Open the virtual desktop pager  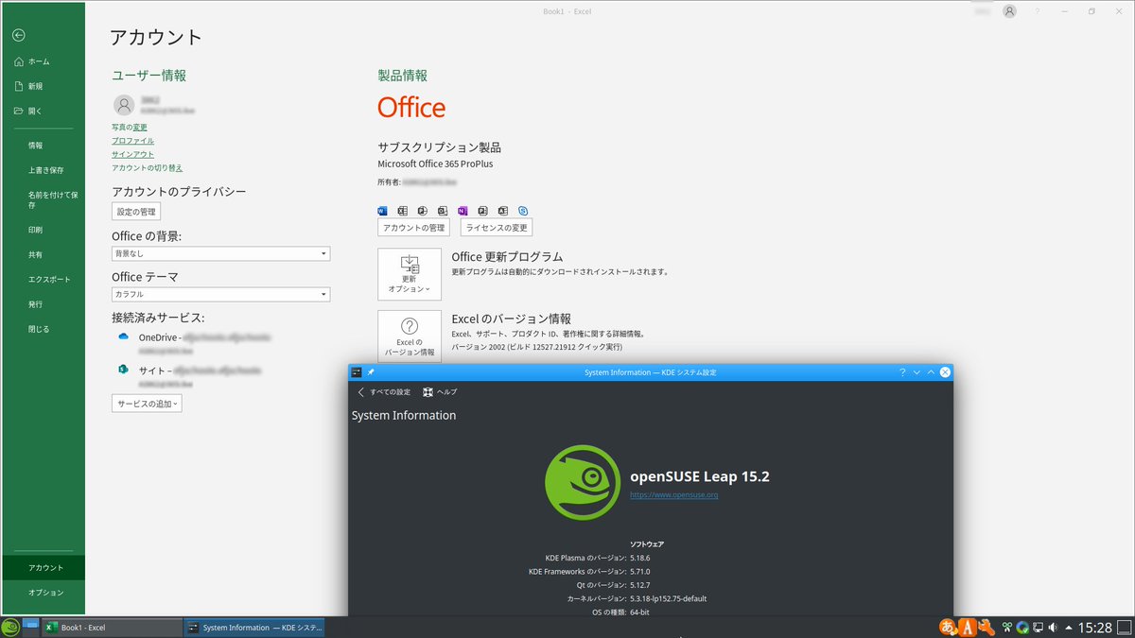click(x=31, y=627)
